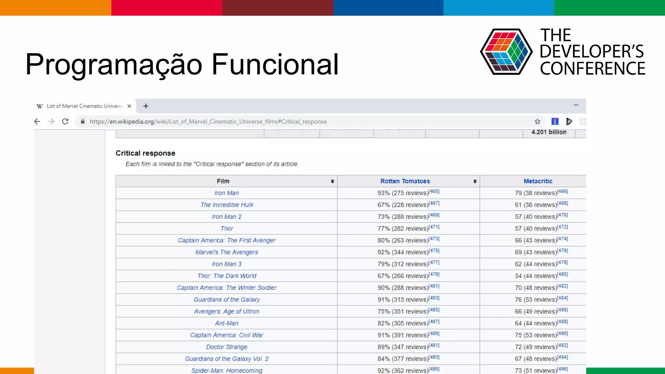665x374 pixels.
Task: Select the '79 (38 reviews)' Metacritic cell
Action: 533,193
